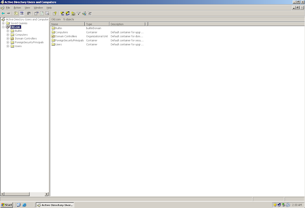Click the Organizational Unit type cell
This screenshot has width=305, height=208.
pyautogui.click(x=97, y=36)
